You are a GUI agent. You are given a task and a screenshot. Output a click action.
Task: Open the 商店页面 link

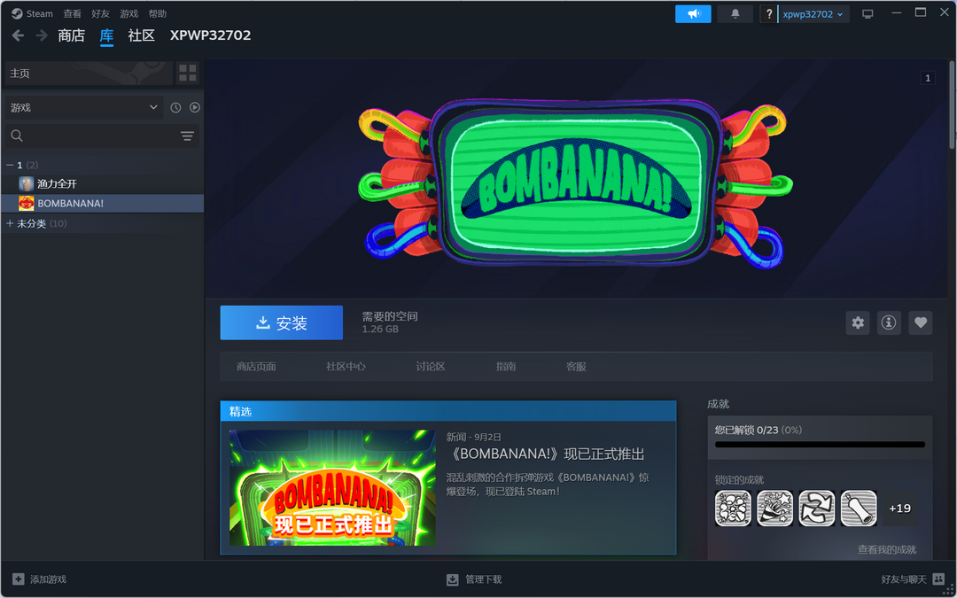(256, 367)
